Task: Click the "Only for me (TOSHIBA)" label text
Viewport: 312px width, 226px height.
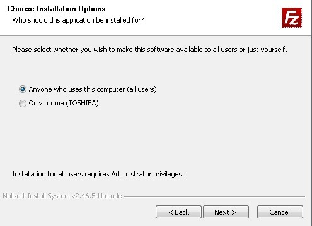Action: coord(64,103)
